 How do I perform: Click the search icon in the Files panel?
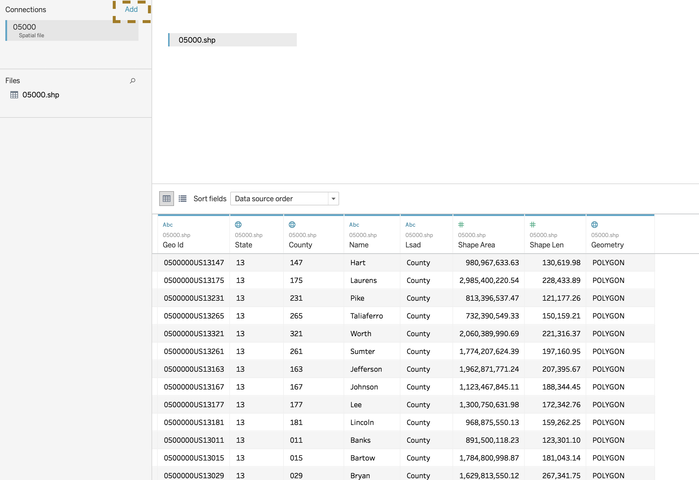point(132,80)
